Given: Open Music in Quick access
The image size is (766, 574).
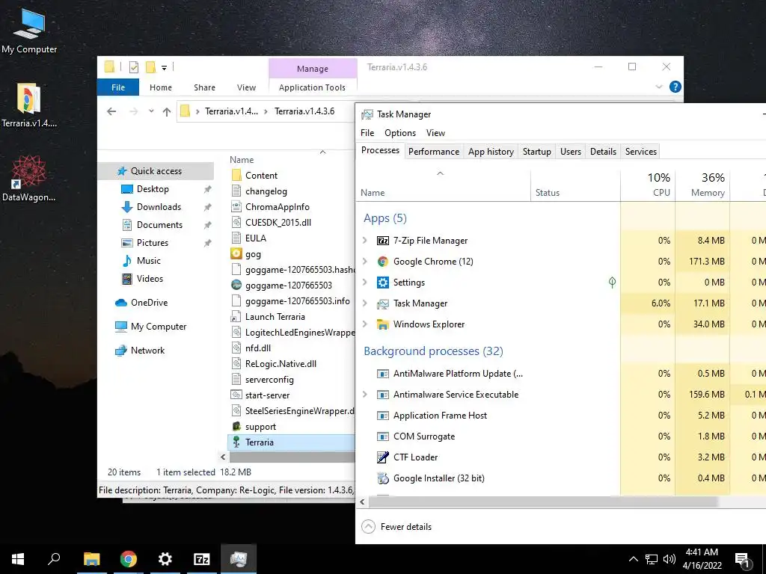Looking at the screenshot, I should (x=149, y=261).
